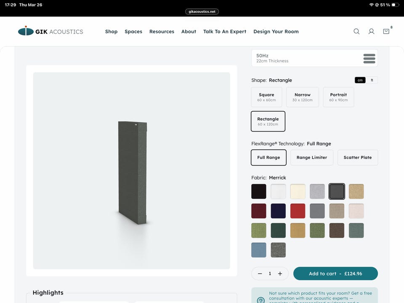
Task: Open the shopping cart icon
Action: (386, 32)
